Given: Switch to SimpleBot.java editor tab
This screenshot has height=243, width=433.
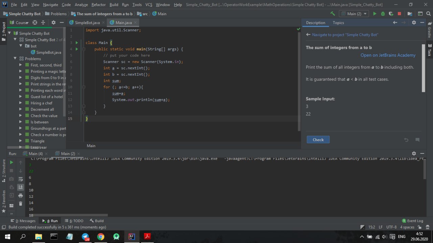Looking at the screenshot, I should pyautogui.click(x=87, y=23).
